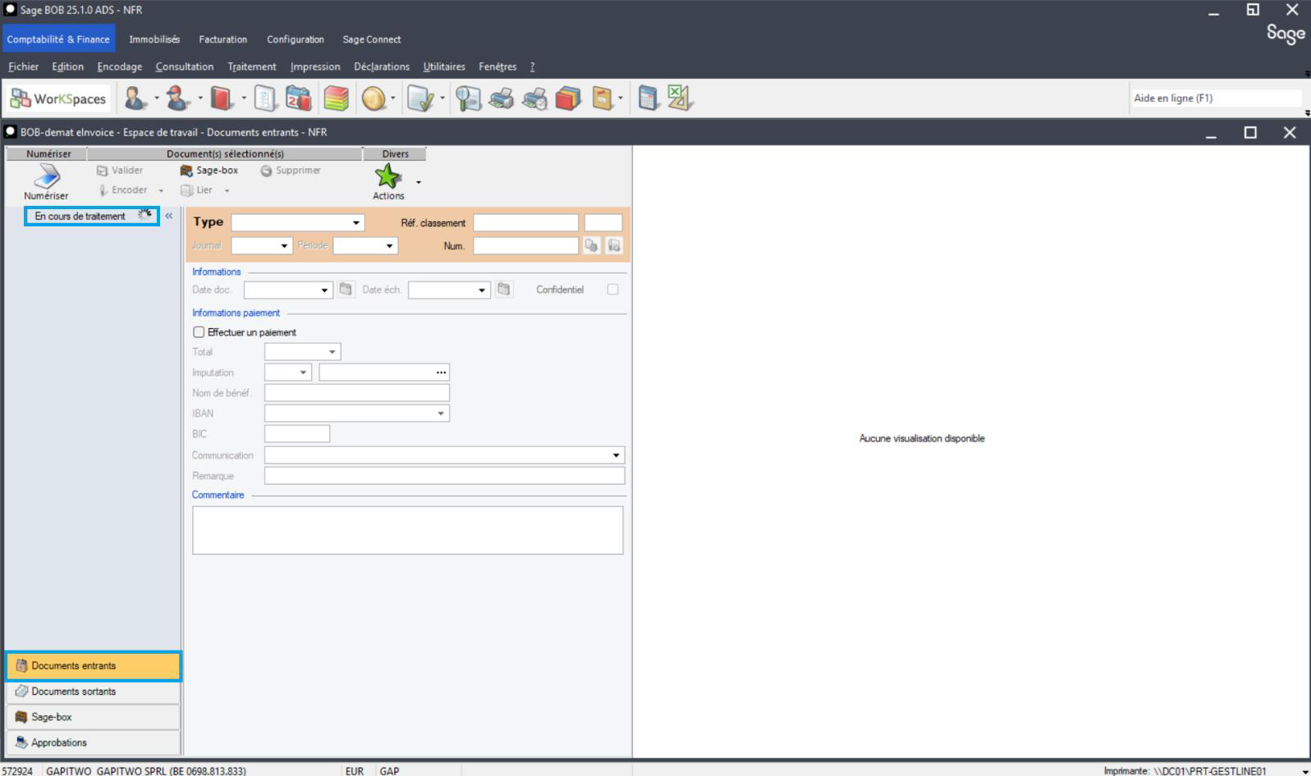Viewport: 1311px width, 776px height.
Task: Click the Sage-box ribbon icon
Action: [x=209, y=171]
